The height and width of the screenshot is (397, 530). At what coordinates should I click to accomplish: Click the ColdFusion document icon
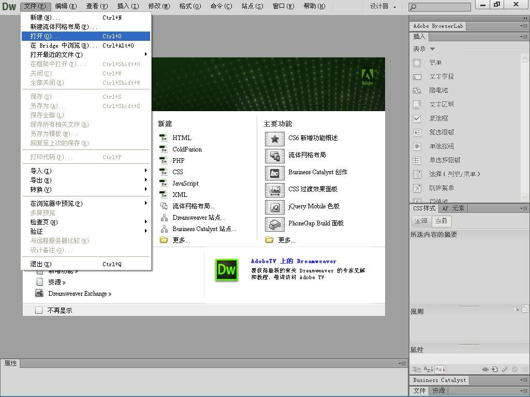pos(164,149)
